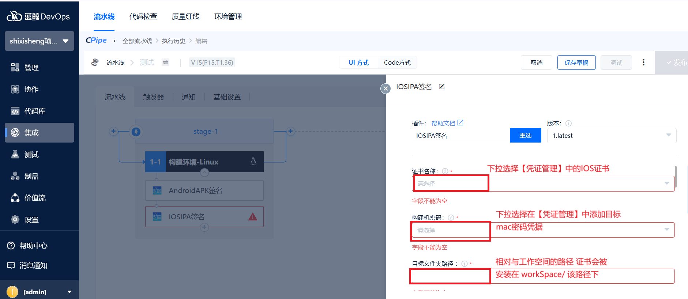688x299 pixels.
Task: Click the edit pencil icon beside IOSIPA签名 title
Action: click(442, 87)
